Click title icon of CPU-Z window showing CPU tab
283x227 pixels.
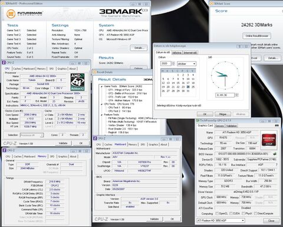point(4,63)
